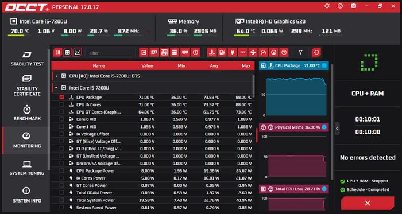Open the System Tuning section
Image resolution: width=402 pixels, height=214 pixels.
[27, 168]
